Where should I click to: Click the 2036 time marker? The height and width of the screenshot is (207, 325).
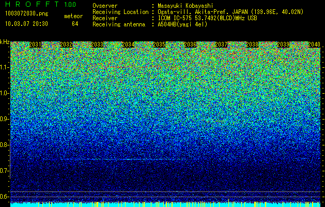coord(190,45)
